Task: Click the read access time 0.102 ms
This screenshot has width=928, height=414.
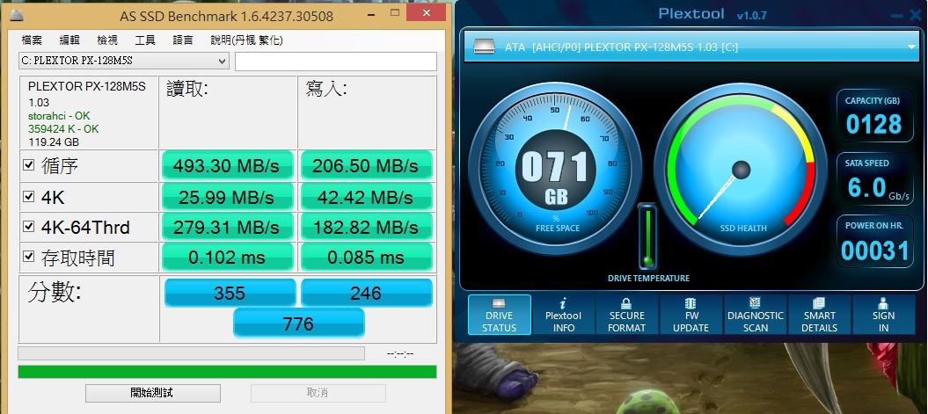Action: click(227, 258)
